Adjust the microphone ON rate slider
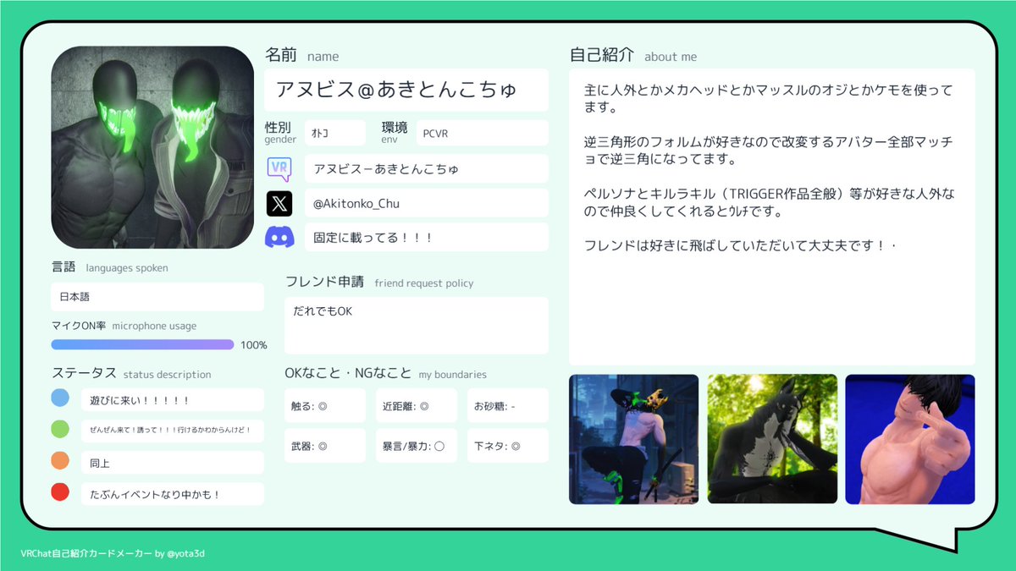This screenshot has width=1016, height=571. click(x=142, y=344)
